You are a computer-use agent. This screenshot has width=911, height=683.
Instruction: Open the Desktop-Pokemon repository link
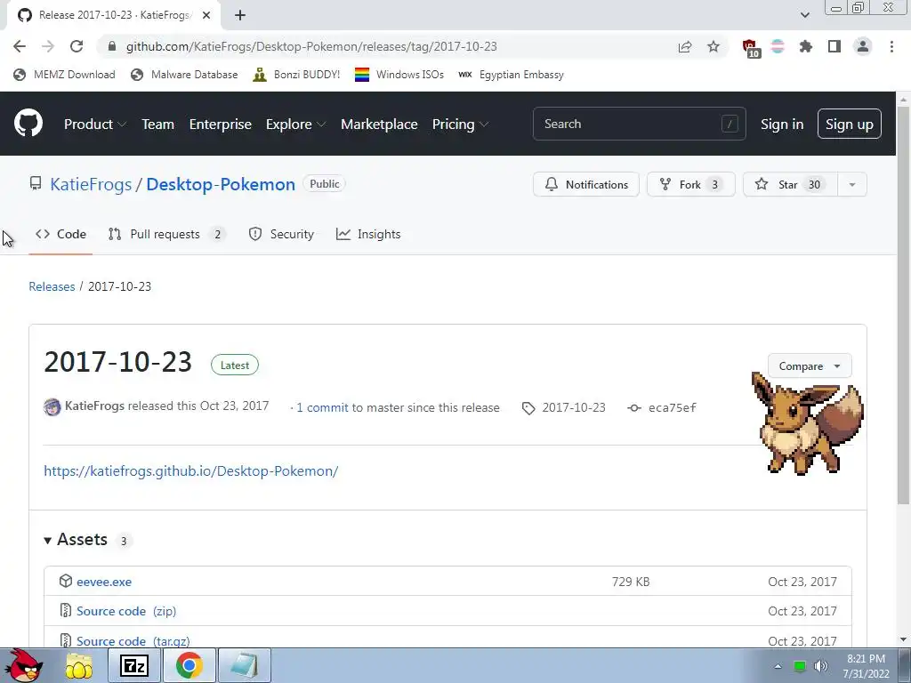[221, 184]
